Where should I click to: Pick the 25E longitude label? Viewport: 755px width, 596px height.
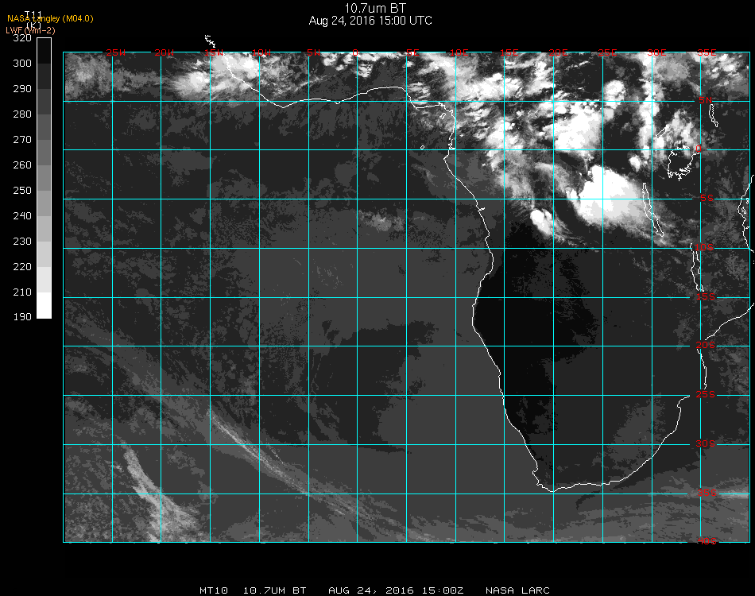click(608, 52)
